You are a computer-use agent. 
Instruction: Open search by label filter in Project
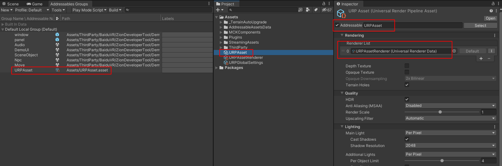click(x=316, y=10)
